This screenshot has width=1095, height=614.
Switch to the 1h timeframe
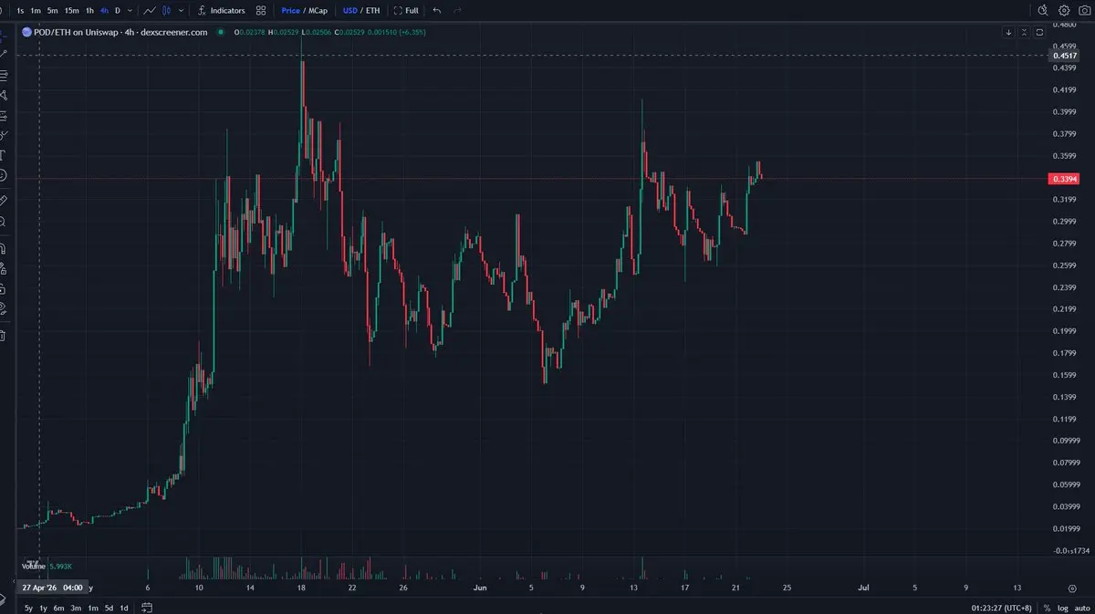click(x=89, y=11)
